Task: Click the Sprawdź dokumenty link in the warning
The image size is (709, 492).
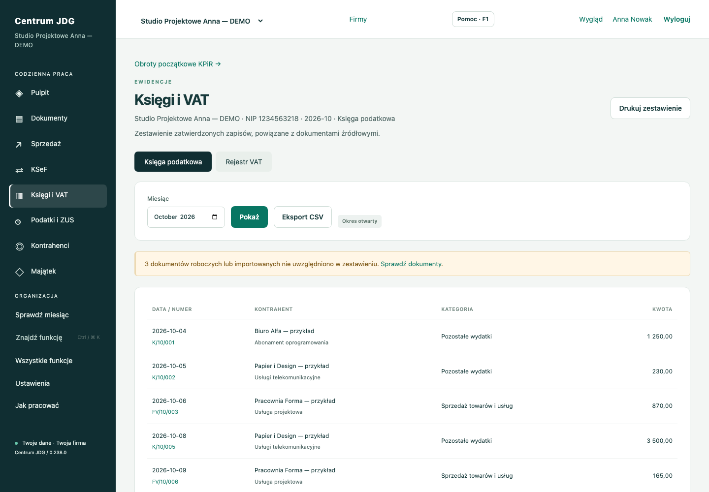Action: [412, 264]
